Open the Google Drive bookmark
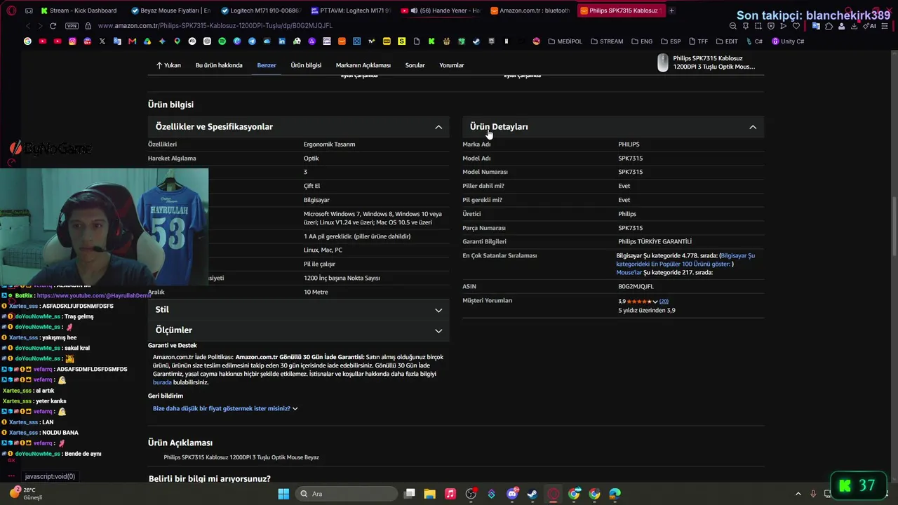 click(147, 41)
